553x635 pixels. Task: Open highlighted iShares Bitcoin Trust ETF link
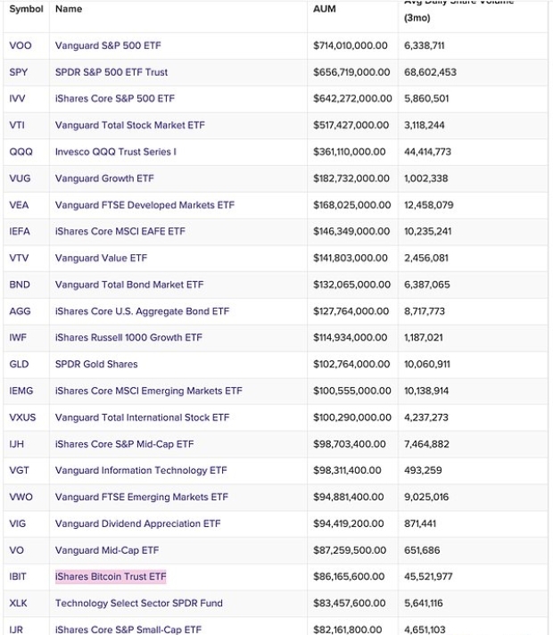tap(111, 576)
